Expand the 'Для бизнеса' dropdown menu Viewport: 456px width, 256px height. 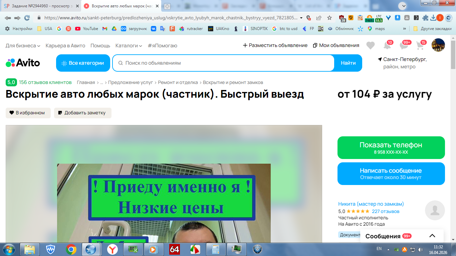pos(23,45)
